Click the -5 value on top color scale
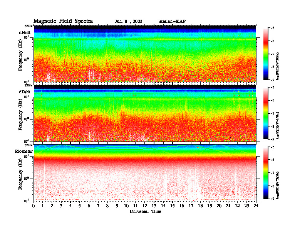305x236 pixels. coord(273,28)
